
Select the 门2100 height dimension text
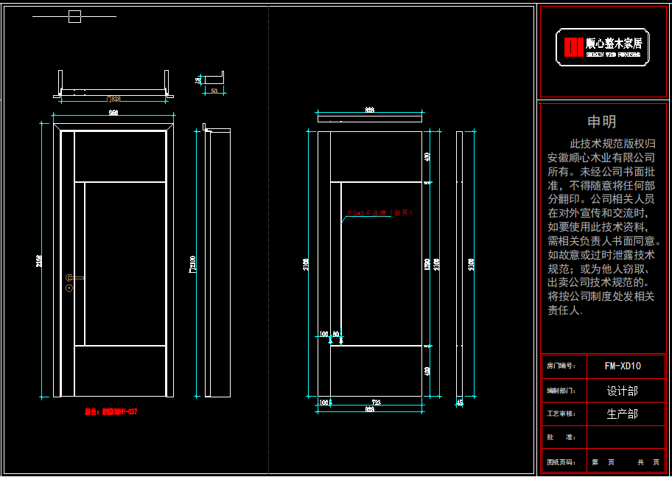tap(193, 264)
